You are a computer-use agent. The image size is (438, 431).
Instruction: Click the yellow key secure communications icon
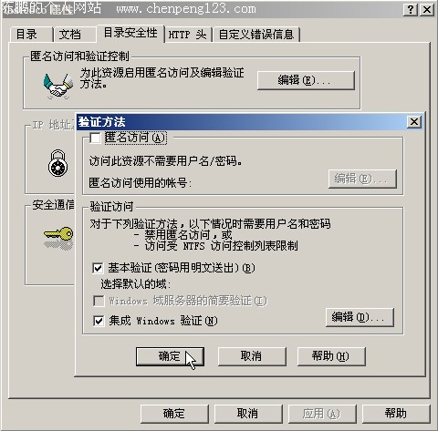pyautogui.click(x=58, y=239)
